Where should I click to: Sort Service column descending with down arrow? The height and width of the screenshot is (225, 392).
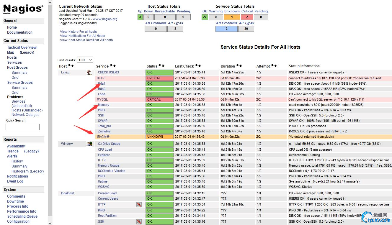click(115, 65)
